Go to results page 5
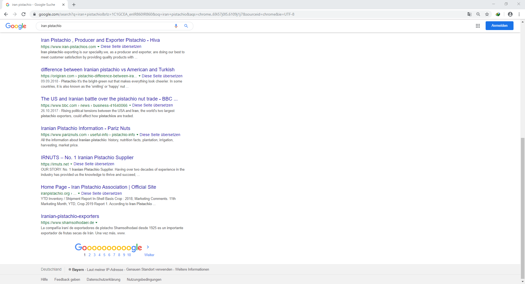The height and width of the screenshot is (284, 525). click(104, 255)
